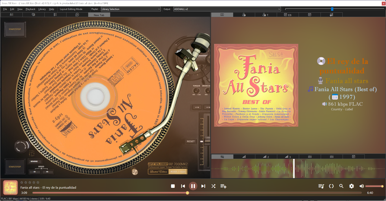The height and width of the screenshot is (201, 386).
Task: Adjust the volume slider at bottom right
Action: 374,186
